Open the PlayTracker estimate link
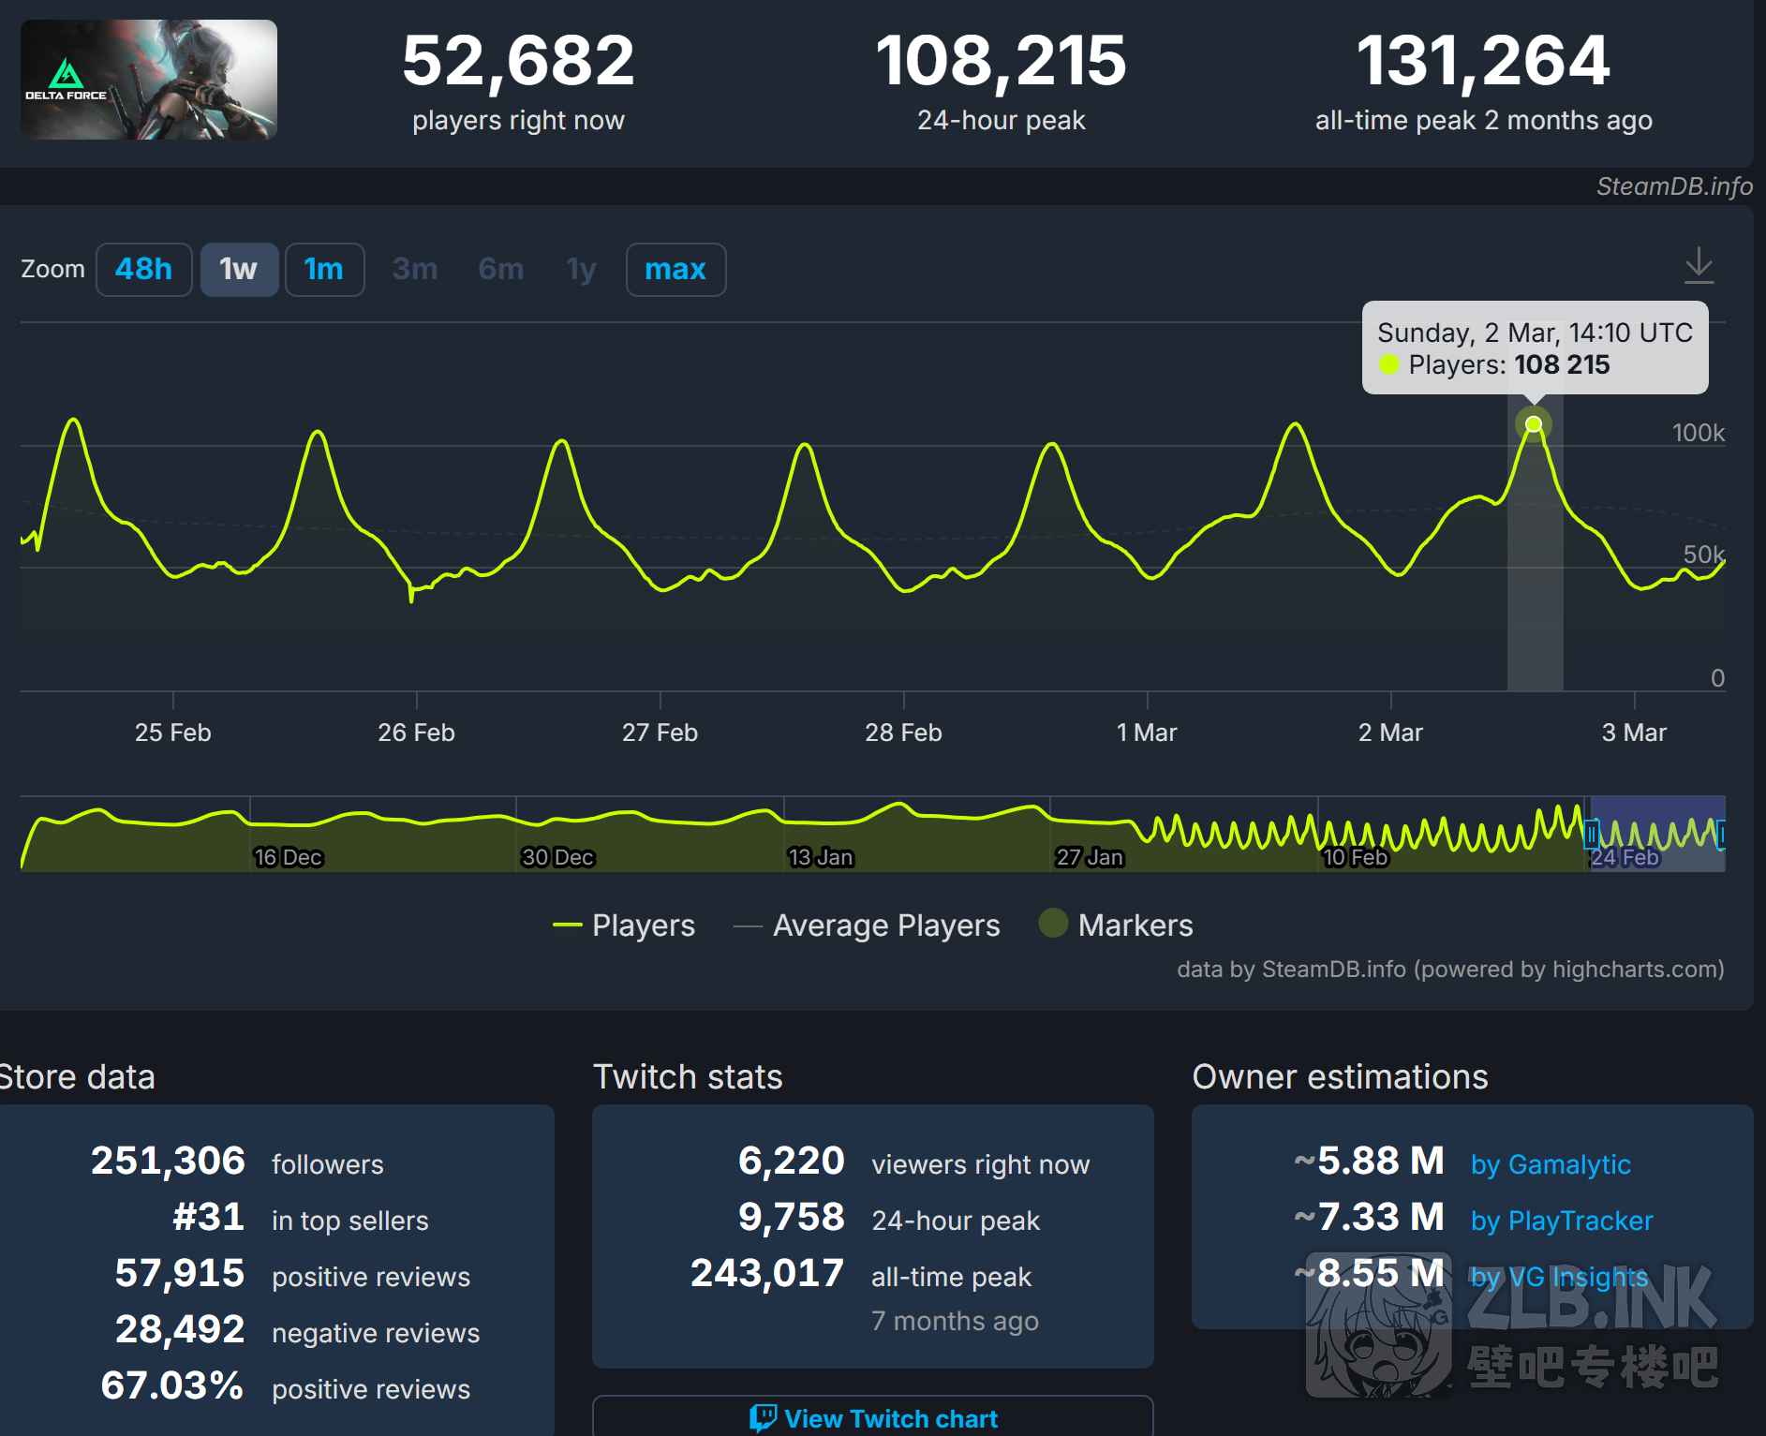This screenshot has width=1766, height=1436. (x=1562, y=1221)
